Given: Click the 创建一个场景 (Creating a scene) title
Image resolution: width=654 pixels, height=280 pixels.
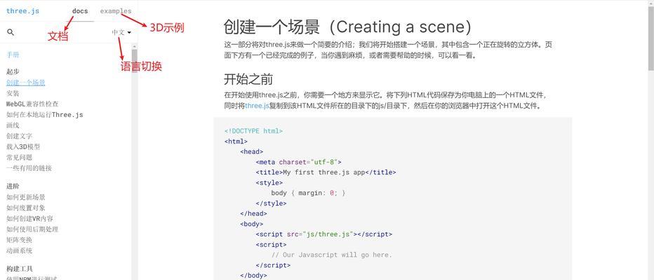Looking at the screenshot, I should pyautogui.click(x=348, y=27).
